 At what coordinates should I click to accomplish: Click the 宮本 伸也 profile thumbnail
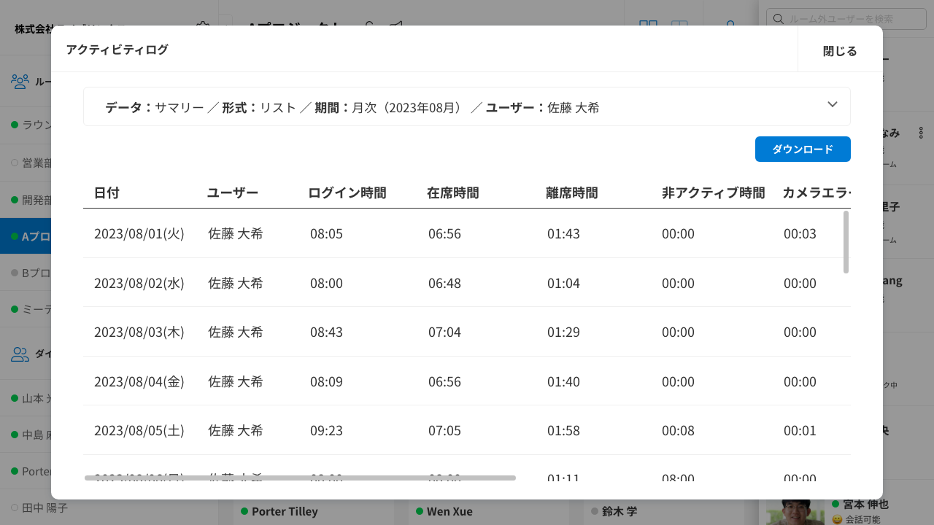pos(795,512)
